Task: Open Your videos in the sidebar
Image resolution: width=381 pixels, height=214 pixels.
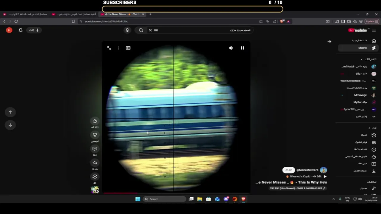Action: (358, 164)
